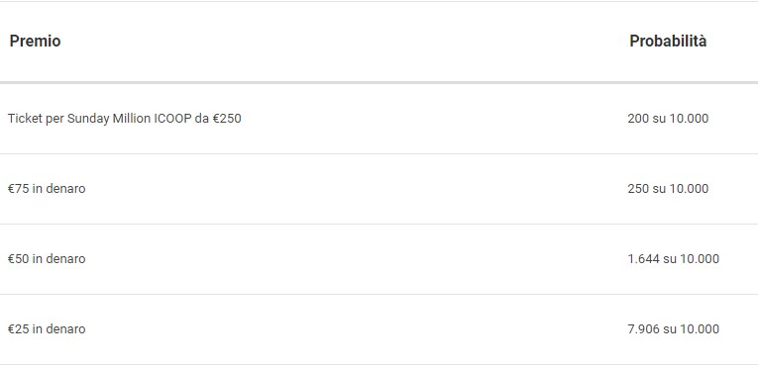Click the €25 in denaro prize
758x366 pixels.
[47, 328]
